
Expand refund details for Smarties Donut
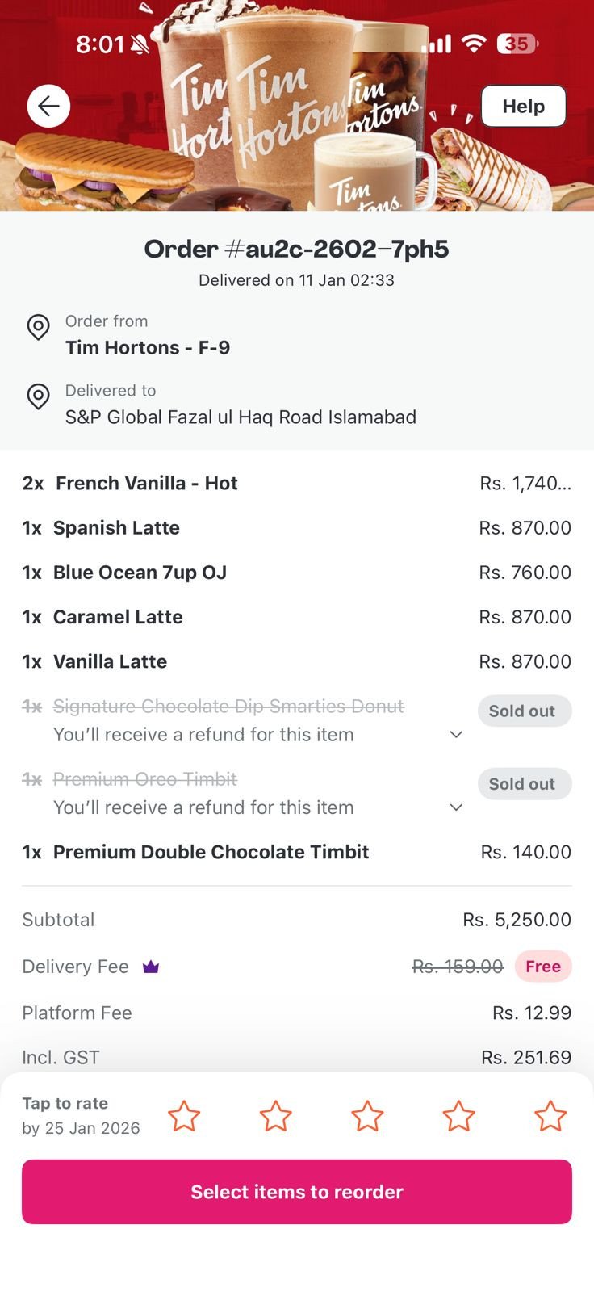[x=456, y=735]
